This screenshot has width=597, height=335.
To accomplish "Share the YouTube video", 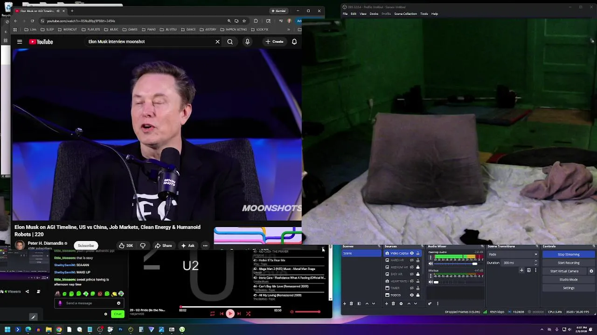I will pyautogui.click(x=163, y=246).
